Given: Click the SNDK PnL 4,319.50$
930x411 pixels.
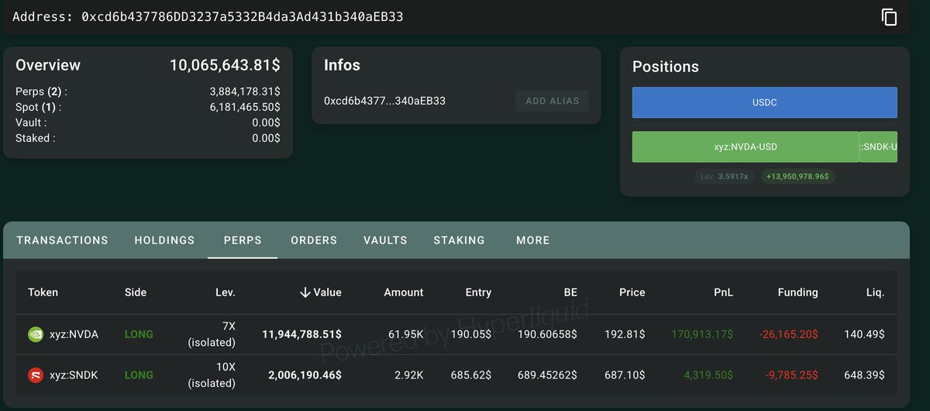Looking at the screenshot, I should pyautogui.click(x=708, y=375).
